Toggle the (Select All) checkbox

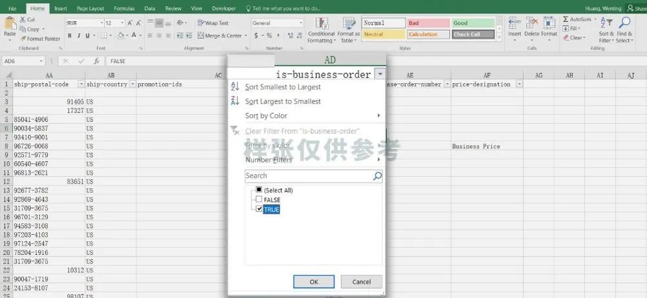click(x=259, y=190)
